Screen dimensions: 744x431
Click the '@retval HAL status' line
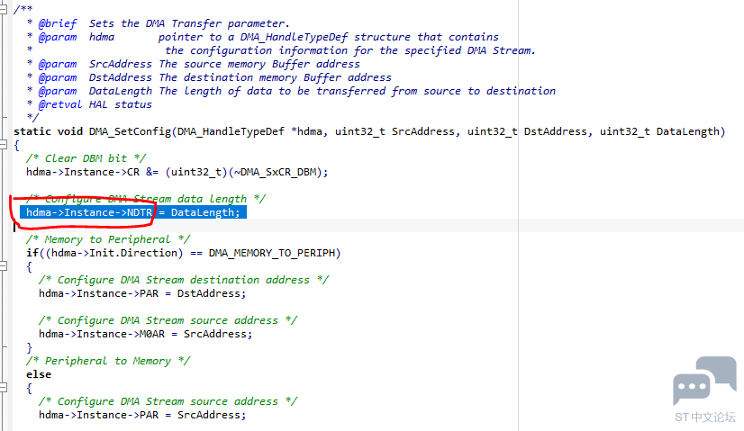pos(90,104)
